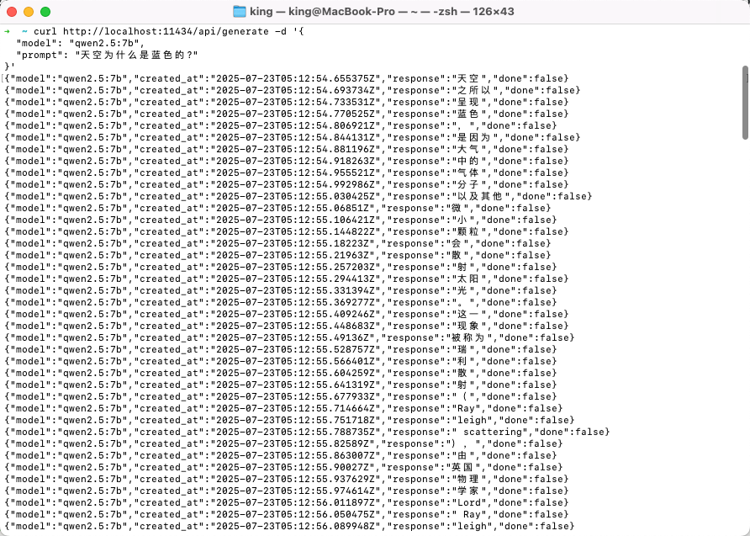The image size is (750, 536).
Task: Click the window title "king — king@MacBook-Pro"
Action: click(322, 12)
